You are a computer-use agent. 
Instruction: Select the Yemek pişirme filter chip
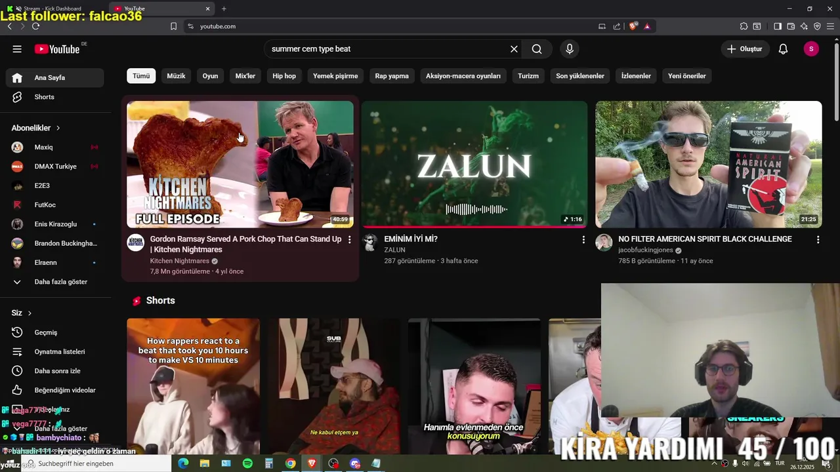coord(335,76)
